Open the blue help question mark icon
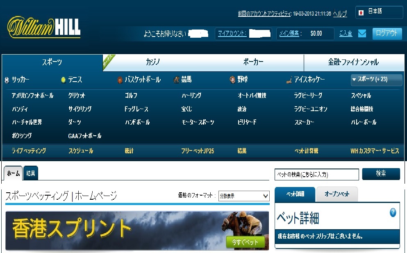Image resolution: width=407 pixels, height=253 pixels. pos(393,212)
